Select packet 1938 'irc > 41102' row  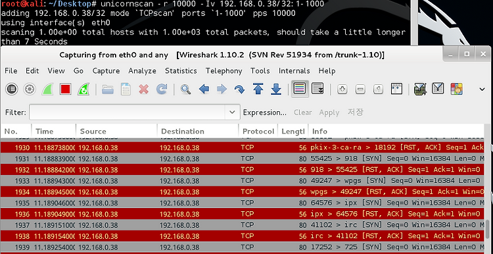[x=243, y=236]
